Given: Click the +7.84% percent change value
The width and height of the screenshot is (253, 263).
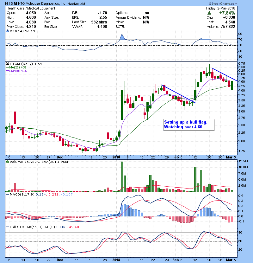Looking at the screenshot, I should tap(227, 13).
